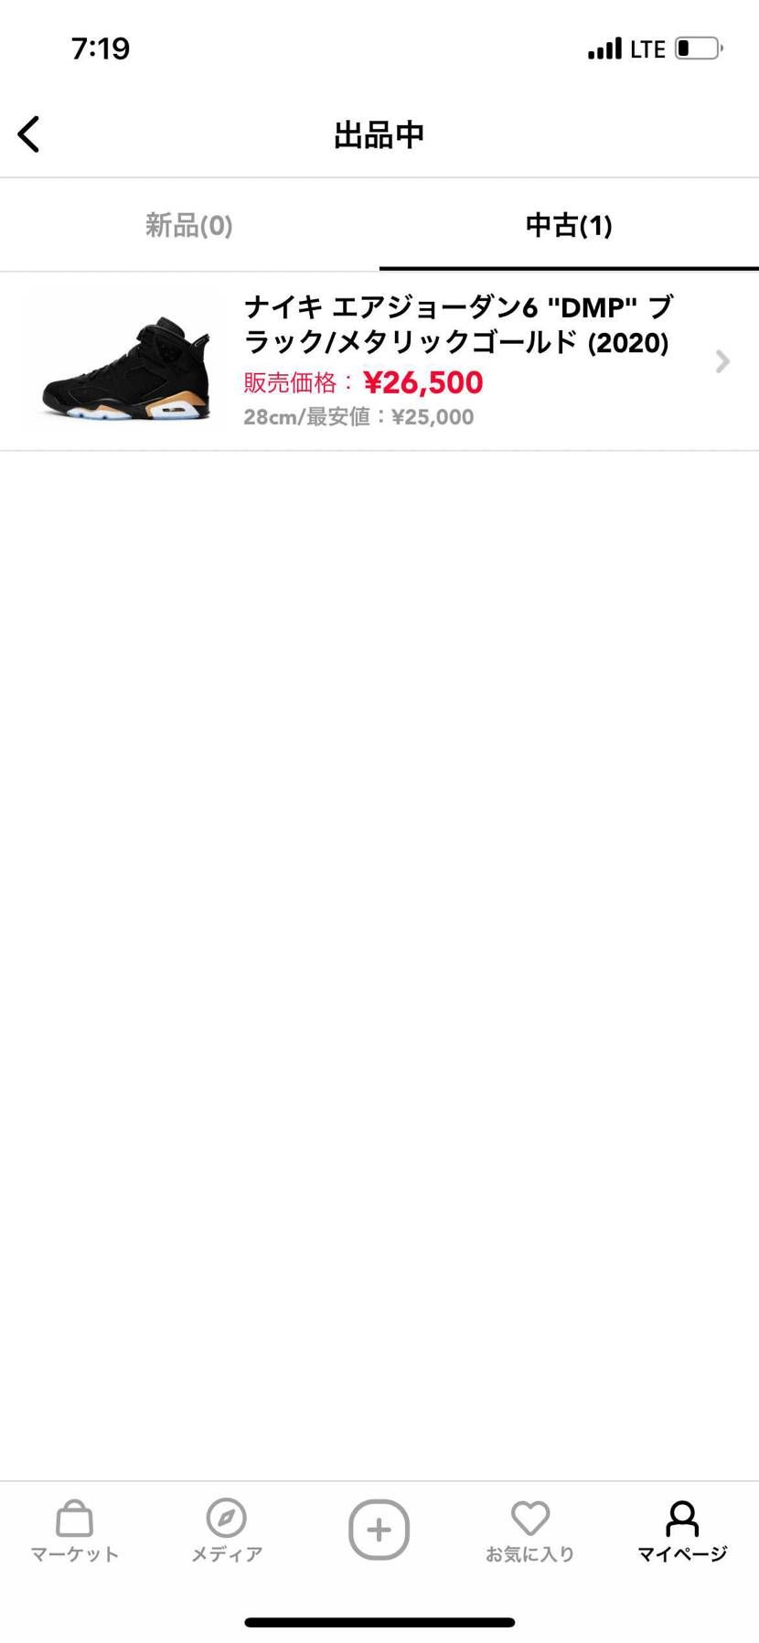This screenshot has width=759, height=1643.
Task: Tap the back arrow icon
Action: coord(29,134)
